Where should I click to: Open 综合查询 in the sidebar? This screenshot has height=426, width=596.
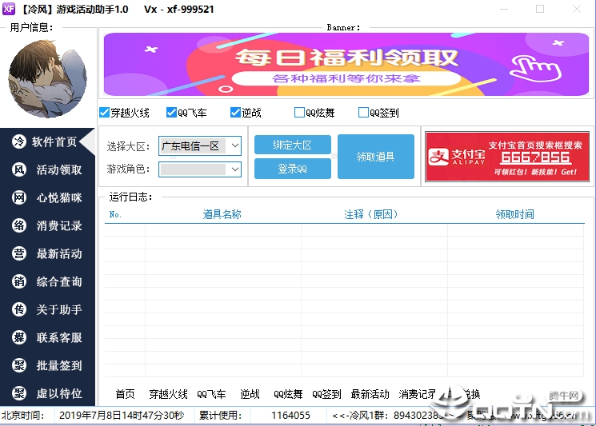(59, 281)
